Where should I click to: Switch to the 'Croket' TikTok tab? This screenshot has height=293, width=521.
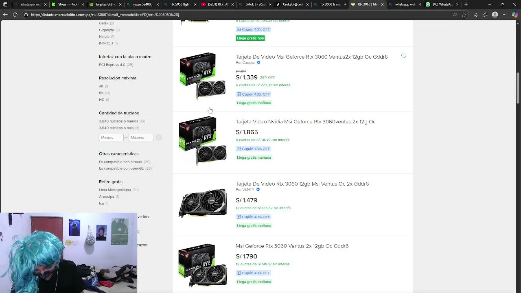(292, 4)
